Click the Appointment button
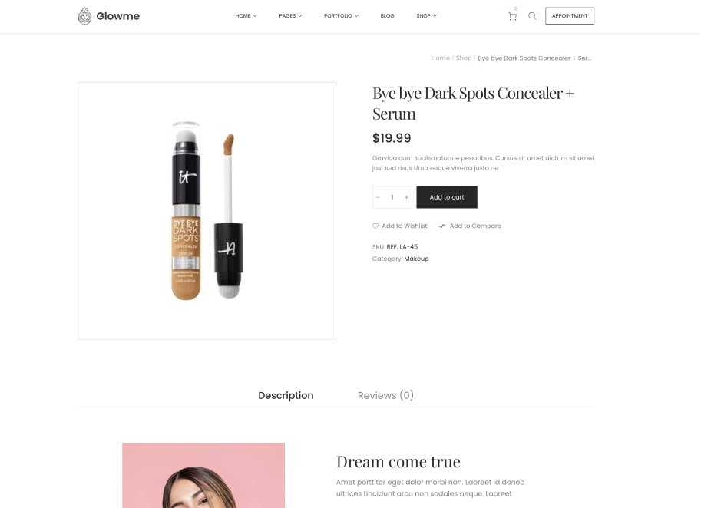Screen dimensions: 701x508 pos(570,16)
